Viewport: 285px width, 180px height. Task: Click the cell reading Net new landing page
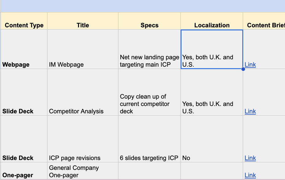click(149, 49)
